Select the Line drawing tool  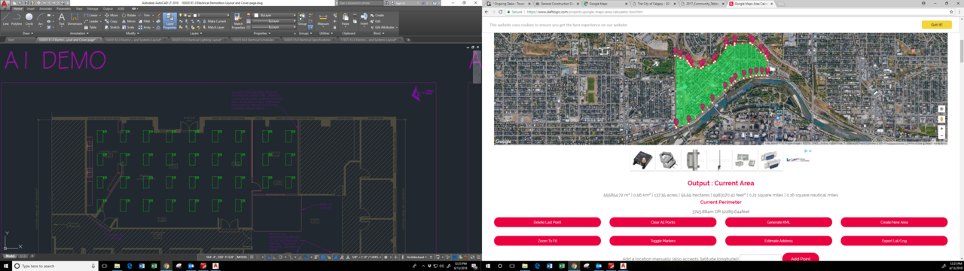(5, 19)
